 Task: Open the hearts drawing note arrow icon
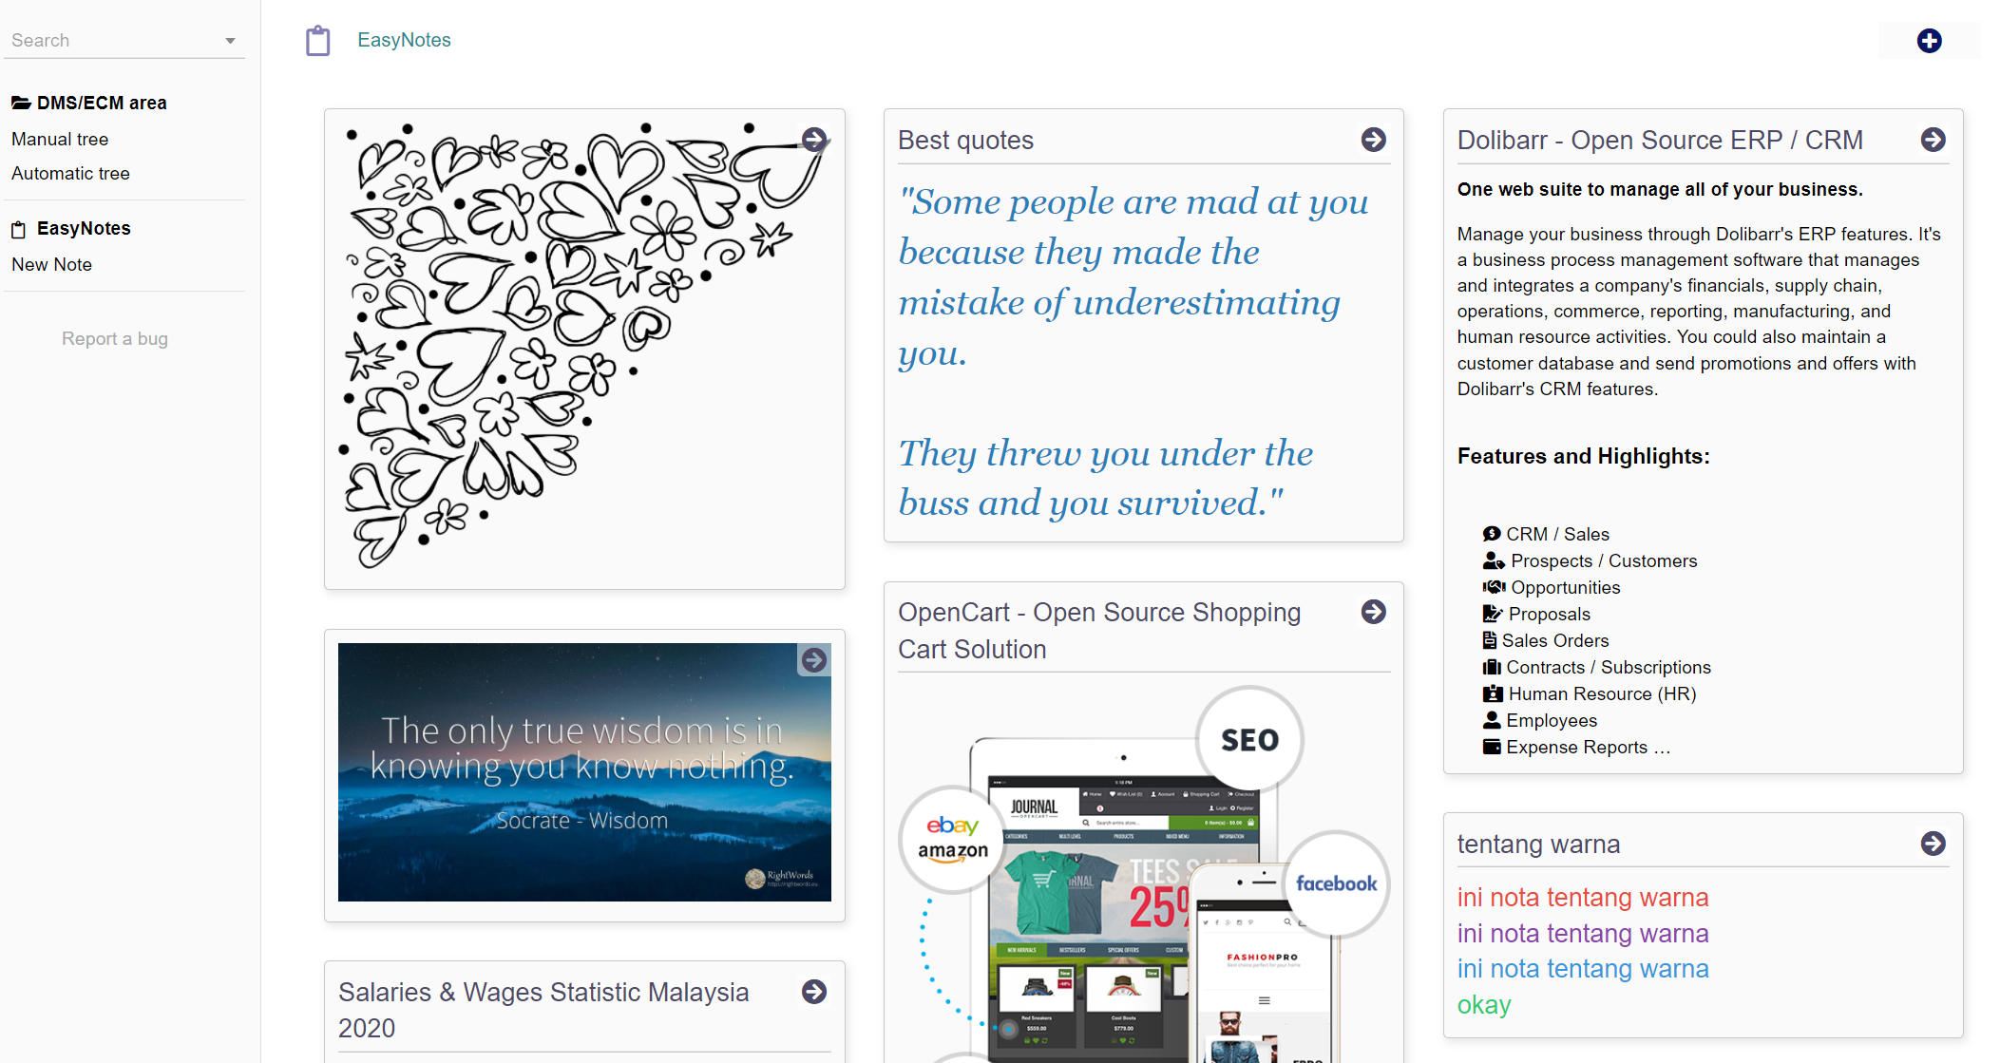pos(814,140)
